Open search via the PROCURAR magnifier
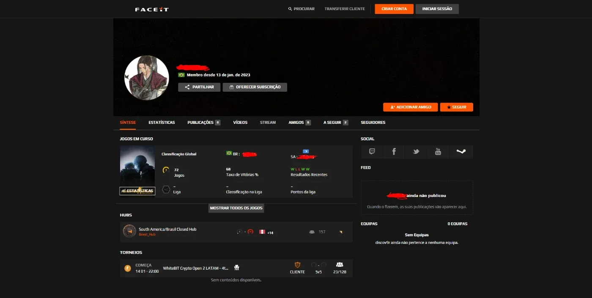Viewport: 592px width, 298px height. point(290,9)
